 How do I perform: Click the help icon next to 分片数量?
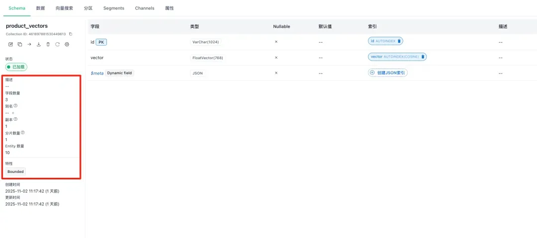pos(22,133)
